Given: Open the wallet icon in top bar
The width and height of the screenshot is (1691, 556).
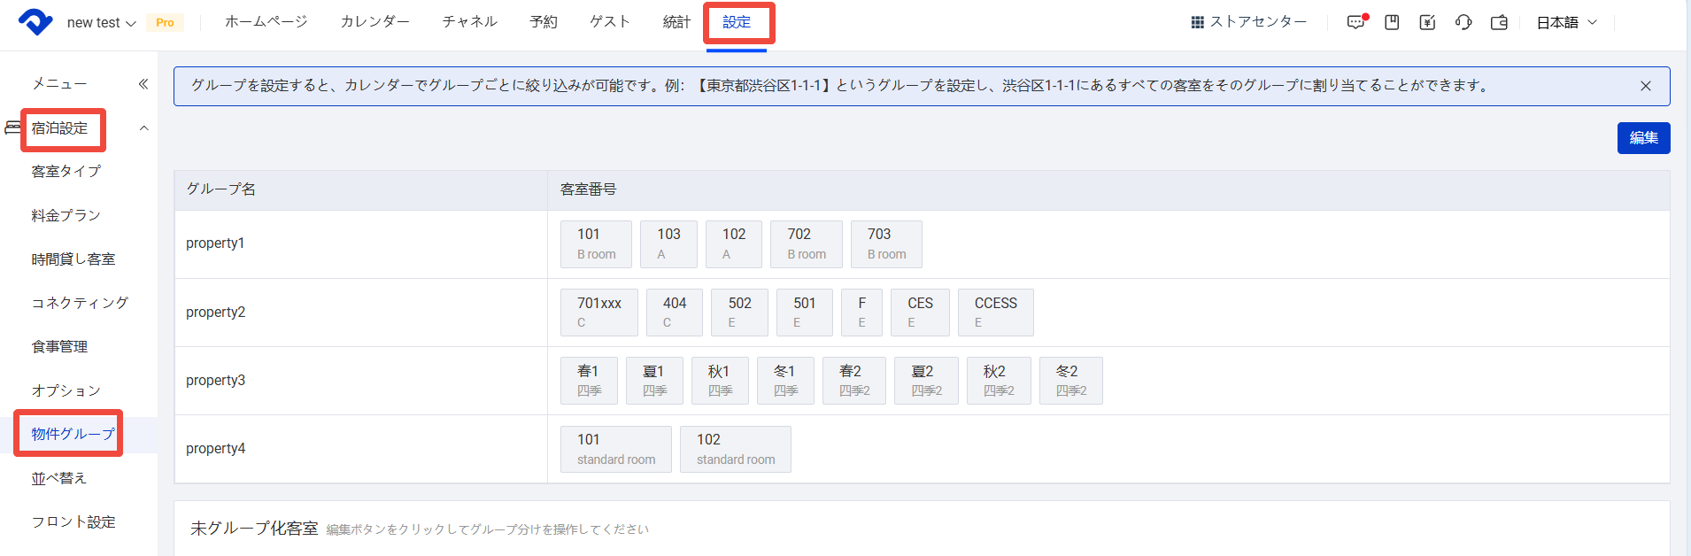Looking at the screenshot, I should (x=1499, y=22).
